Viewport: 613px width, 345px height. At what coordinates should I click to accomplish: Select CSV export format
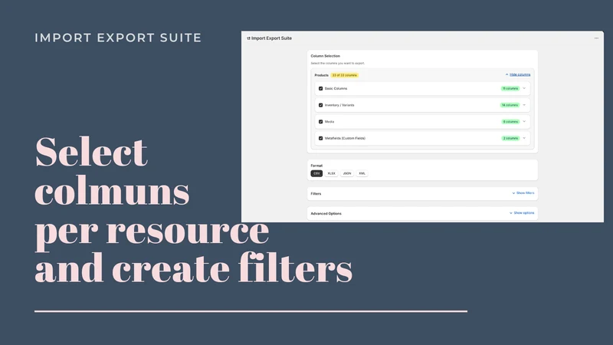316,173
